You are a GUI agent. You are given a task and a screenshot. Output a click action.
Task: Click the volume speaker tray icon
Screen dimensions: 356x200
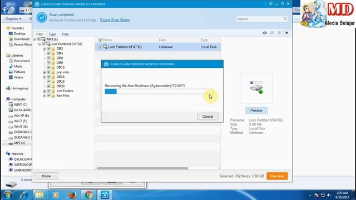pos(329,195)
